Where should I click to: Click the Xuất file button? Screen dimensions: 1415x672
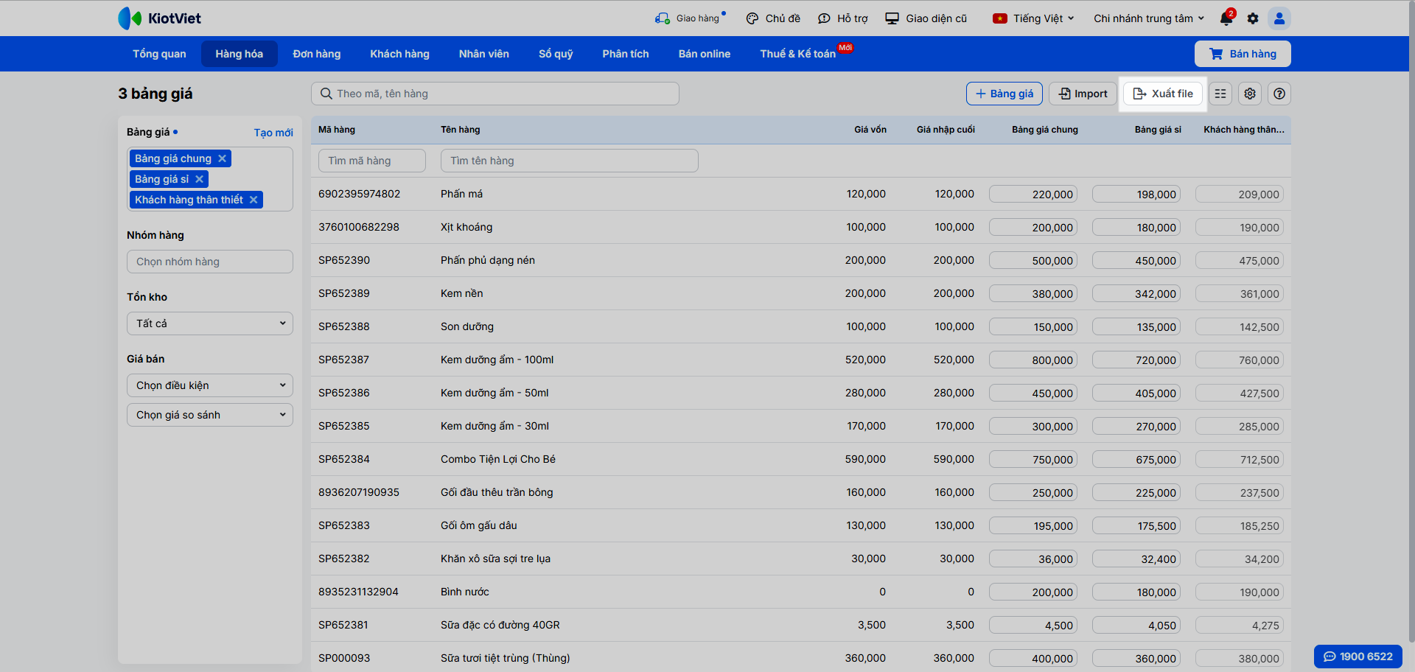pyautogui.click(x=1163, y=94)
